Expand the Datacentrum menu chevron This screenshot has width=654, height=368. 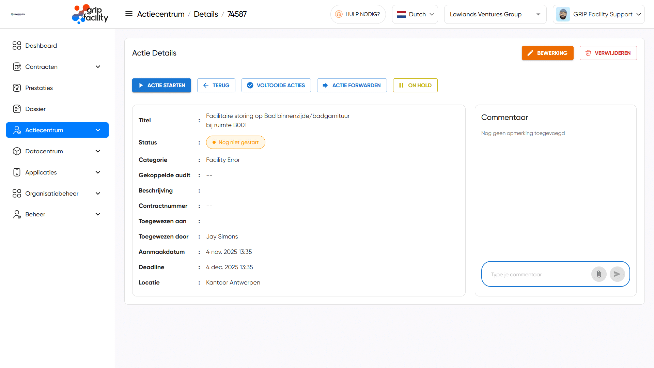pos(98,151)
